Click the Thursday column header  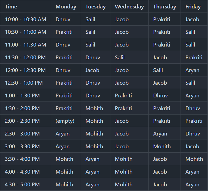tap(164, 7)
